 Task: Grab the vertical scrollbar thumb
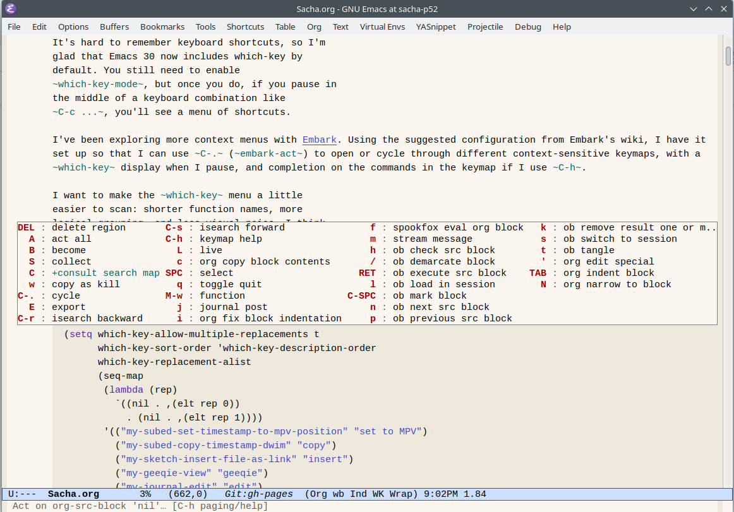pyautogui.click(x=728, y=56)
